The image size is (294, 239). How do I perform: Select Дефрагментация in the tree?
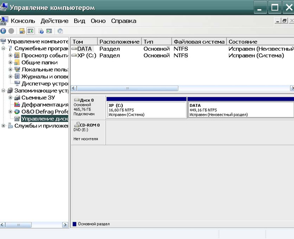(x=45, y=105)
